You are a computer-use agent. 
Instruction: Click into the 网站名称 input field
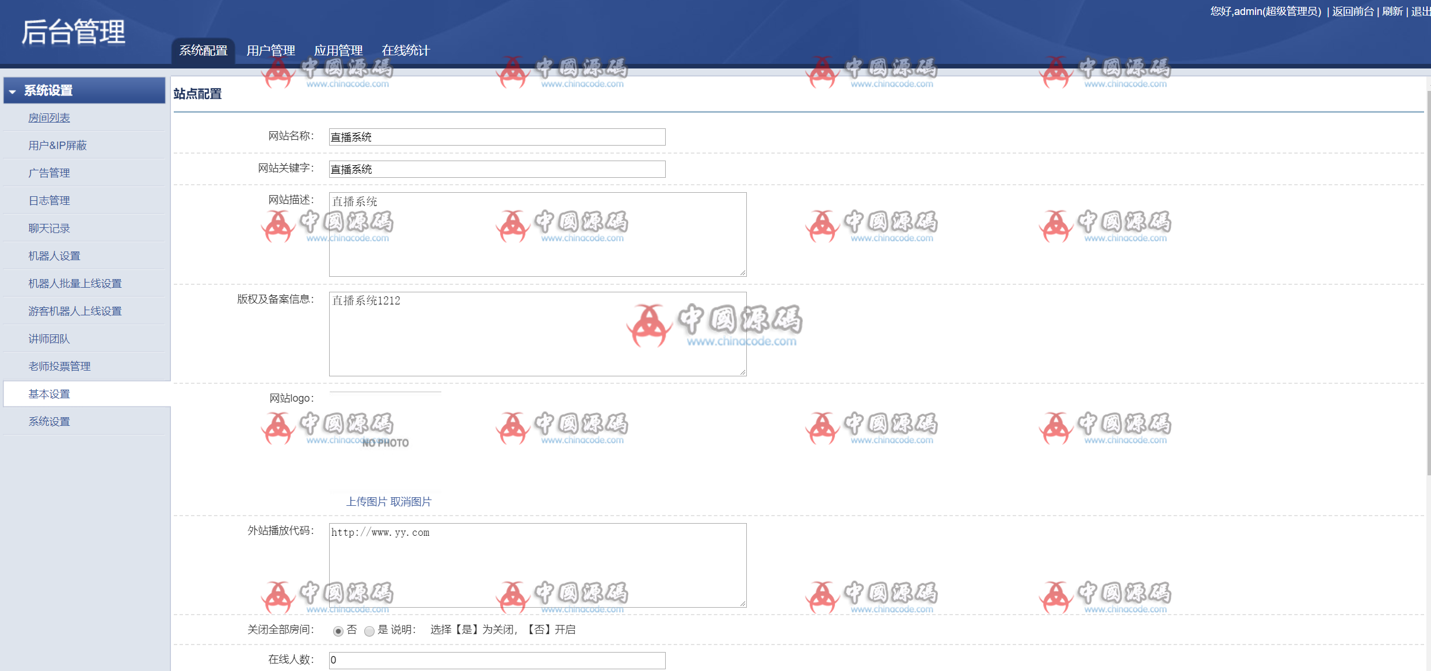(497, 137)
